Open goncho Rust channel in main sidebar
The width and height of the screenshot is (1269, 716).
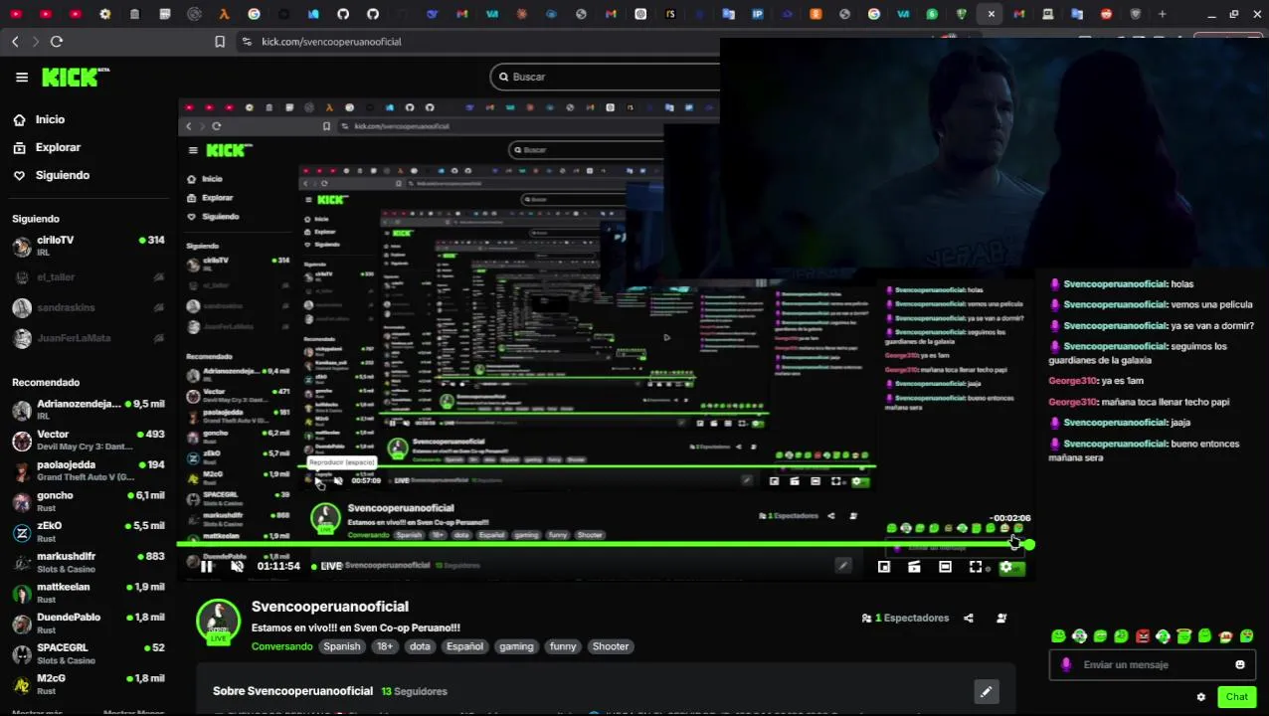coord(88,501)
